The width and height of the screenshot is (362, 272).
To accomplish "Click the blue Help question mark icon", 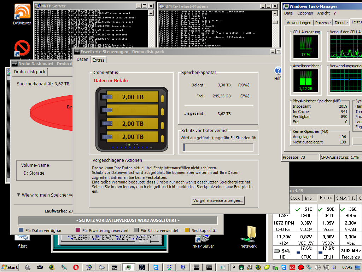I will coord(278,70).
